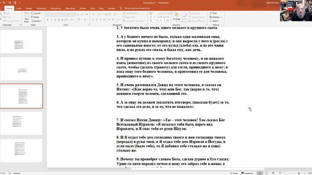
Task: Open the Slide Show ribbon tab
Action: 70,8
